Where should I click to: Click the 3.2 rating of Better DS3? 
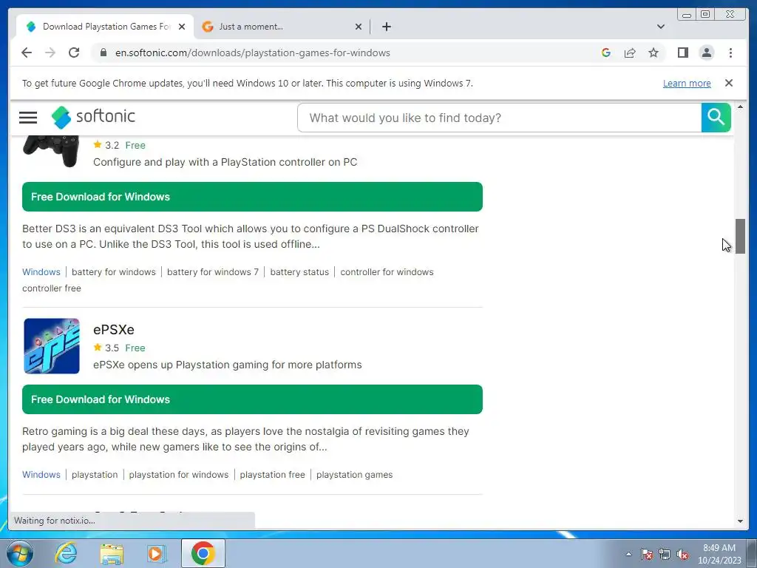pyautogui.click(x=106, y=145)
